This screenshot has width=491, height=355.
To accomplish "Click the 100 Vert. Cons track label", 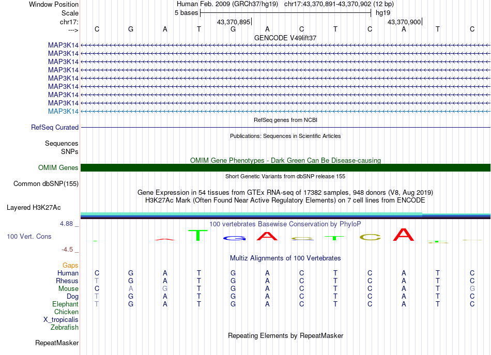I will [x=29, y=237].
